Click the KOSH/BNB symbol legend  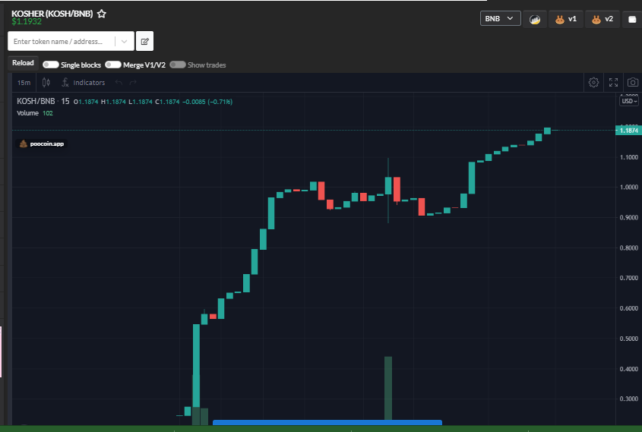43,102
